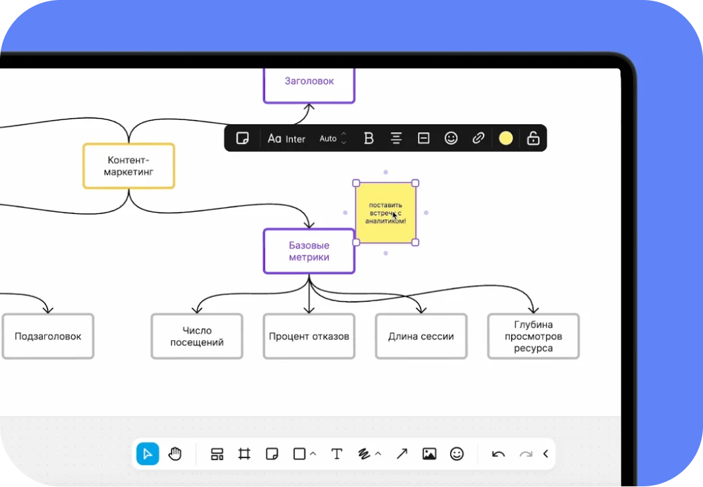Select the rectangle shape tool
The width and height of the screenshot is (703, 487).
(299, 454)
